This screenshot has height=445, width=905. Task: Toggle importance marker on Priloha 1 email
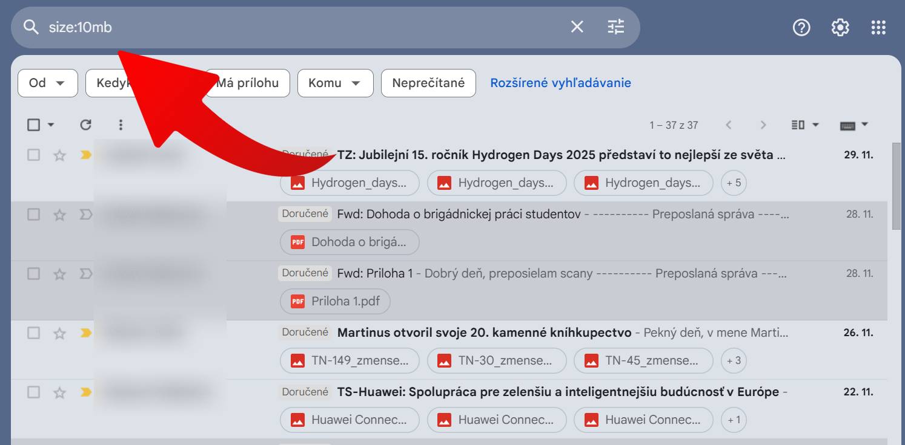[x=86, y=273]
